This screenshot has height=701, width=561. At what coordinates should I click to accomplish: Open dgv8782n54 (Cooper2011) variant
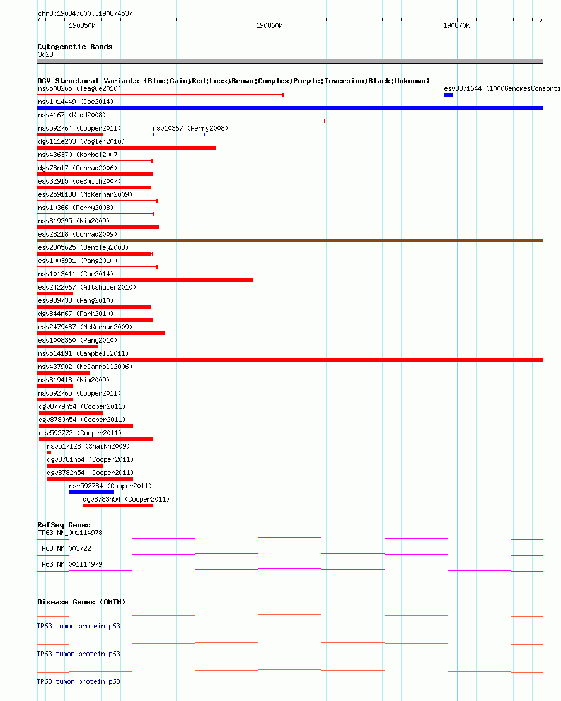[x=90, y=473]
